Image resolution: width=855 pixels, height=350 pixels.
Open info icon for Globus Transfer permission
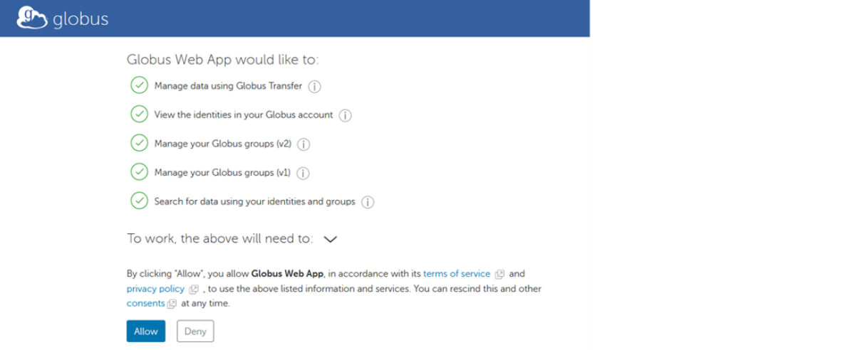[314, 86]
